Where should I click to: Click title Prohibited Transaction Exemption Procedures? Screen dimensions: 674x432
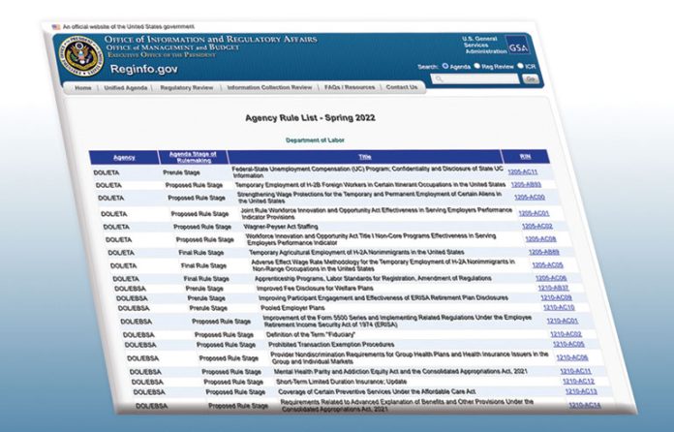(x=331, y=344)
